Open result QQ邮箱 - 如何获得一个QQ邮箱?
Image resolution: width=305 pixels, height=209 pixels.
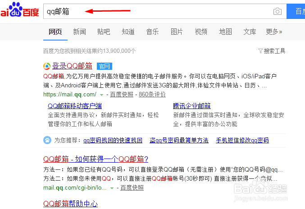click(96, 159)
